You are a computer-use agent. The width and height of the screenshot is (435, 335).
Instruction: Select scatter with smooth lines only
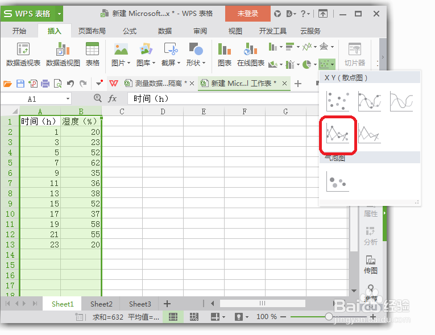401,101
